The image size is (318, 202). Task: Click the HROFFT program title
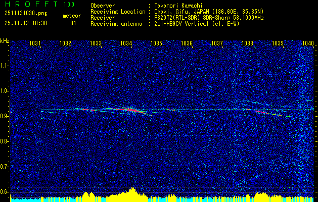click(32, 4)
